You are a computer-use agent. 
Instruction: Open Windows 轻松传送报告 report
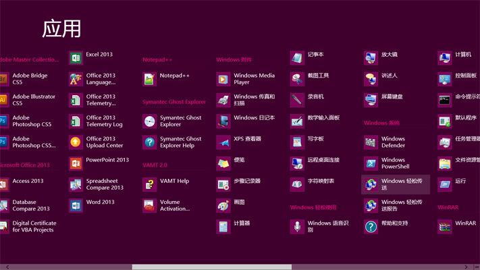[394, 206]
